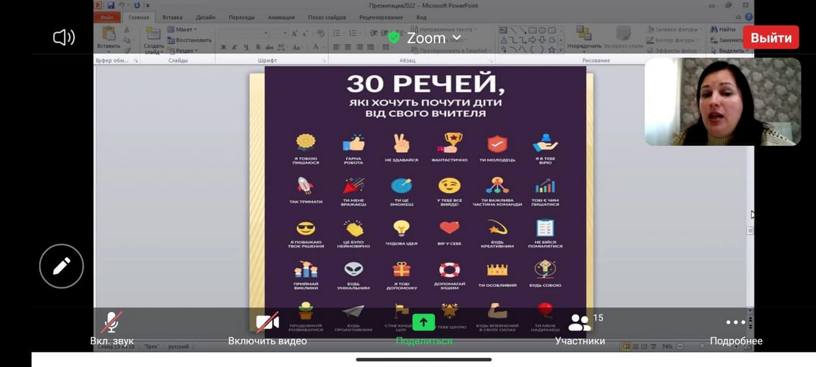This screenshot has height=367, width=816.
Task: Click the PowerPoint vertical scrollbar
Action: [750, 187]
